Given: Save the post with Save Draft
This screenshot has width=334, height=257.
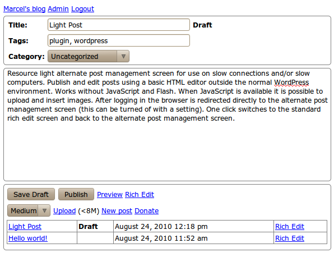Looking at the screenshot, I should click(31, 194).
